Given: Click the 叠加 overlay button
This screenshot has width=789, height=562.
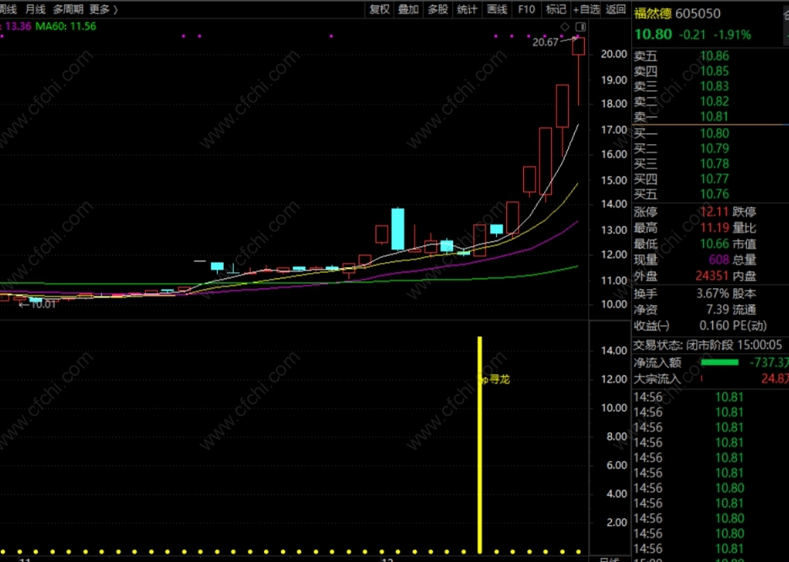Looking at the screenshot, I should click(408, 9).
